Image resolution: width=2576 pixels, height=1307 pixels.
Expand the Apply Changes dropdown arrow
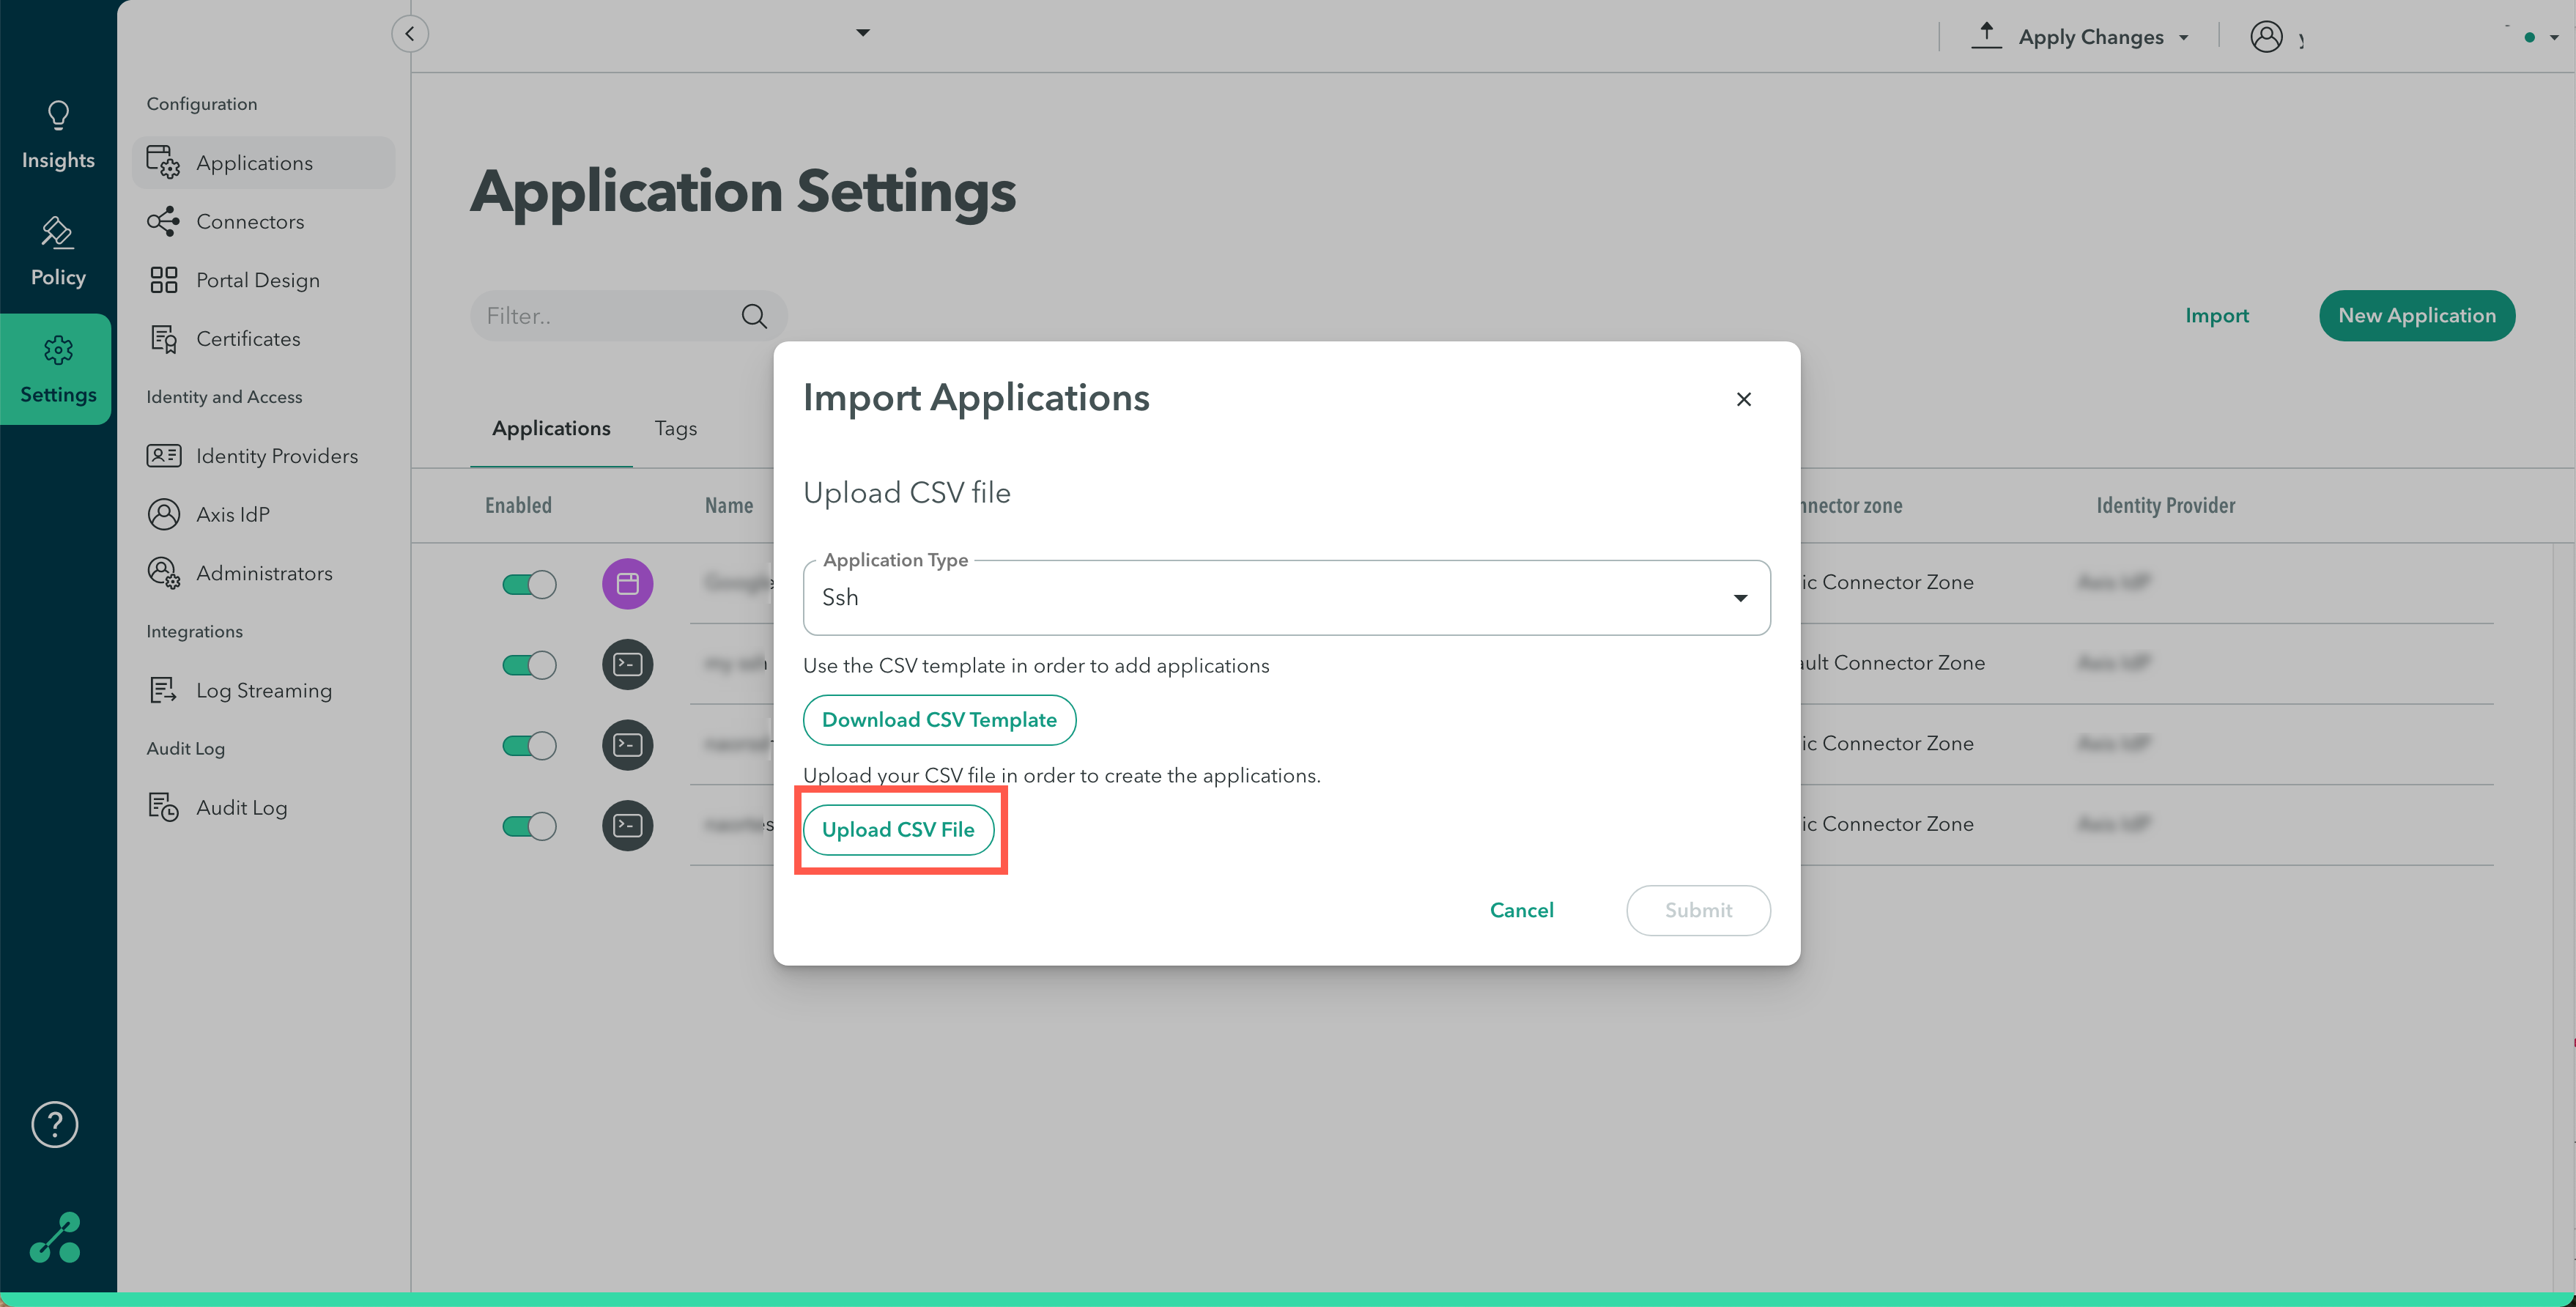pos(2184,38)
